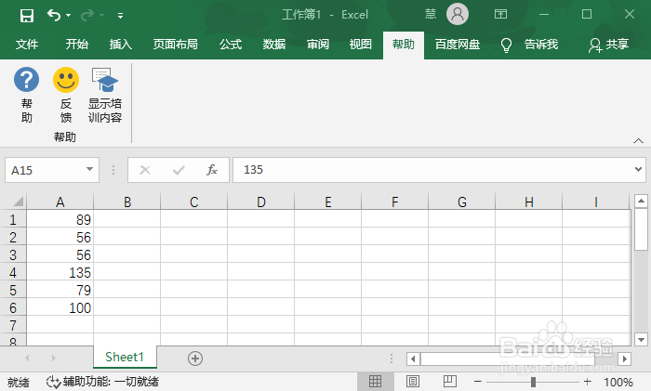Switch to the 审阅 ribbon tab
Screen dimensions: 651x391
coord(318,44)
